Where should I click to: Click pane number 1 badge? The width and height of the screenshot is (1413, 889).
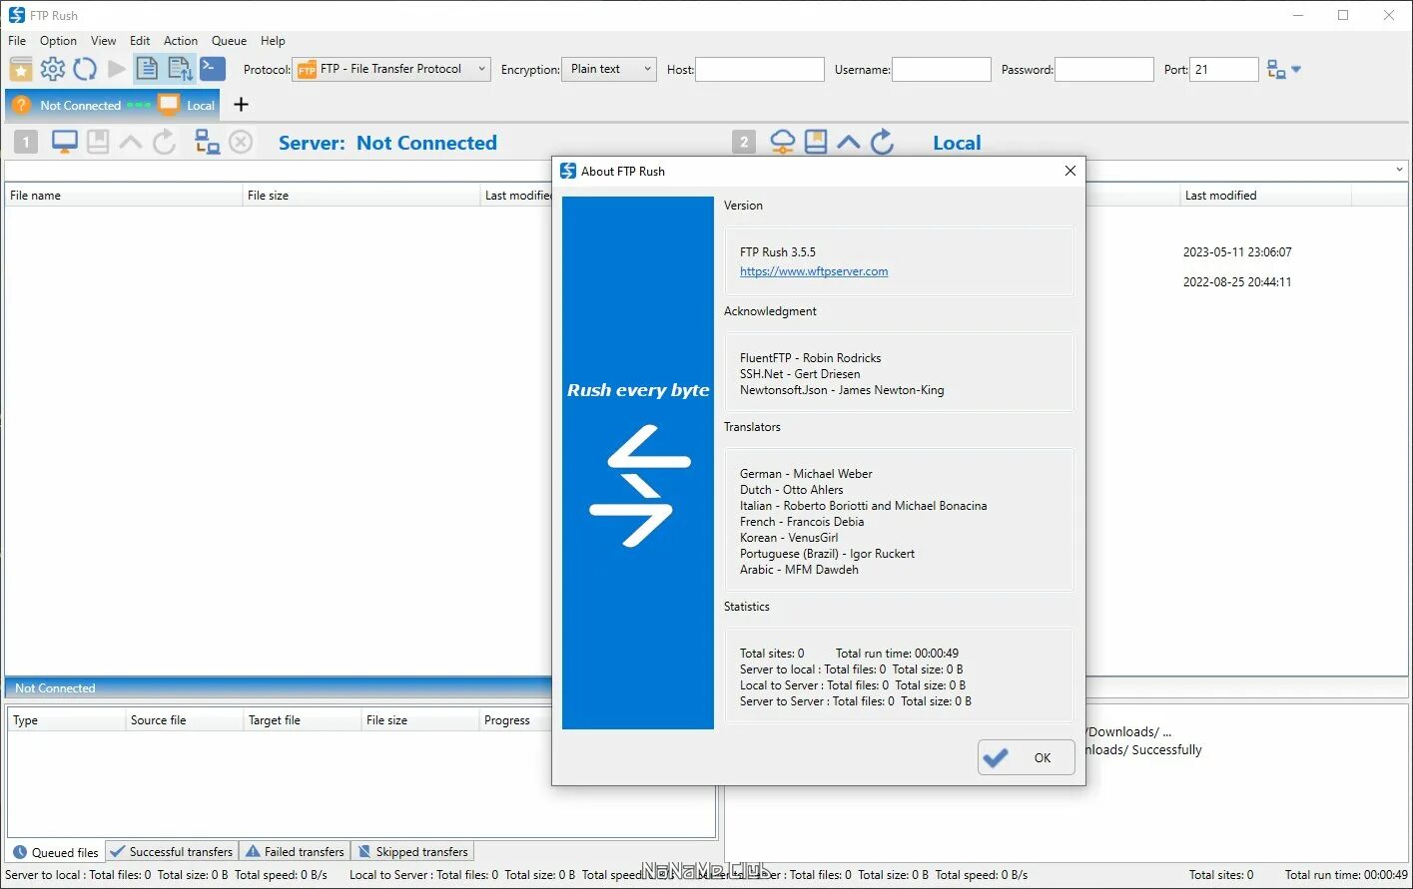(x=26, y=143)
